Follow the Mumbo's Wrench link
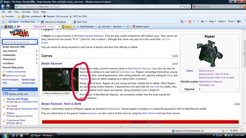Viewport: 246px width, 138px height. point(147,113)
